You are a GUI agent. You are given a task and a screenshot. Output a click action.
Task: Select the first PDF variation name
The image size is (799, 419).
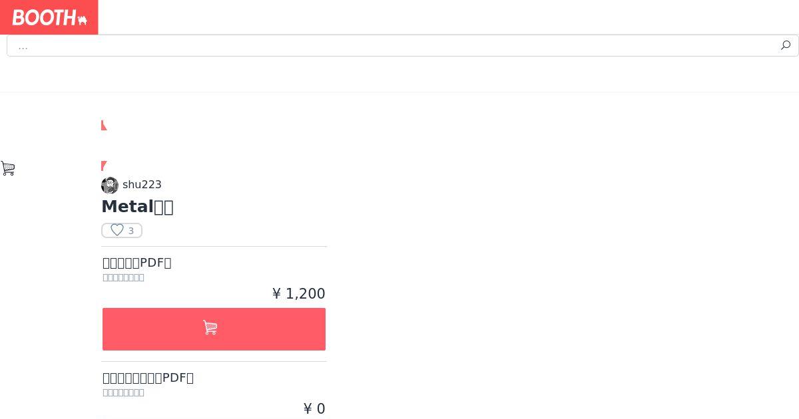point(137,263)
